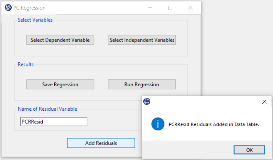Click the Add Residuals button

(101, 143)
